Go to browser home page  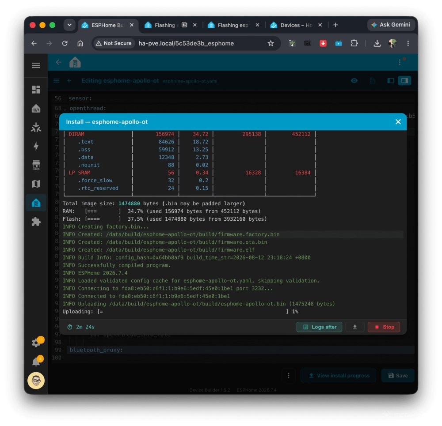pyautogui.click(x=80, y=43)
